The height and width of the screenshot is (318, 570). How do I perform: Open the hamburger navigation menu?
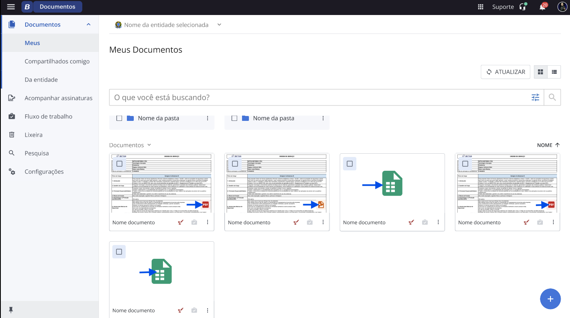point(11,7)
